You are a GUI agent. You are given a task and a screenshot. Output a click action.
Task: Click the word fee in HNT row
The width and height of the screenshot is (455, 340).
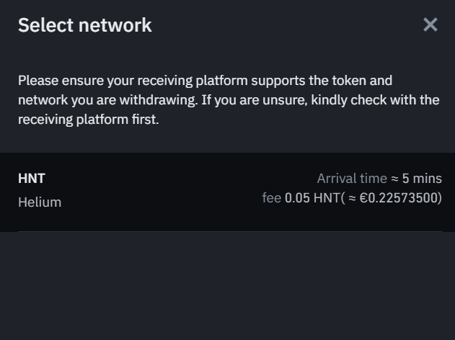pyautogui.click(x=271, y=198)
